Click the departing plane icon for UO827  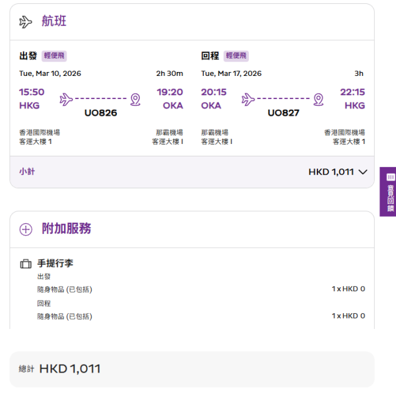pyautogui.click(x=248, y=99)
